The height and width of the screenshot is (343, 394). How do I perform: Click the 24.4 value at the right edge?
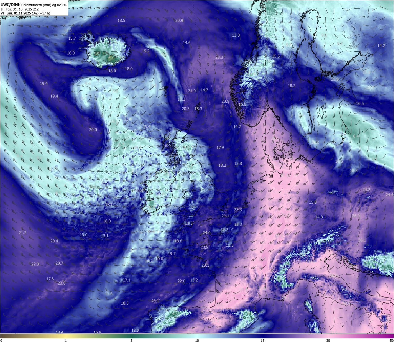click(x=389, y=195)
